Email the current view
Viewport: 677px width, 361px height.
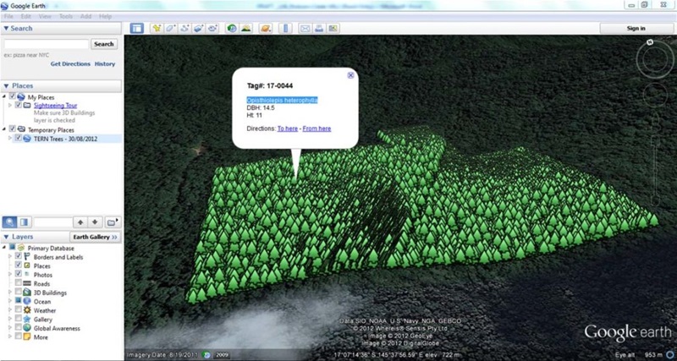[x=305, y=29]
